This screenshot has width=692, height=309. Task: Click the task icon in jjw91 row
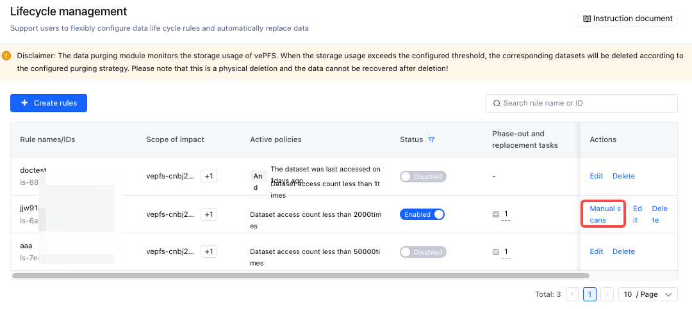[x=496, y=214]
